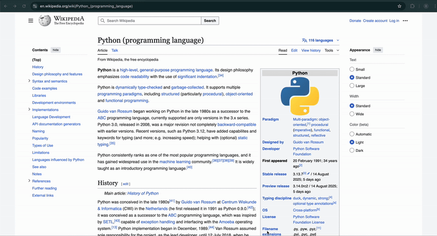Jump to History in contents

point(38,67)
